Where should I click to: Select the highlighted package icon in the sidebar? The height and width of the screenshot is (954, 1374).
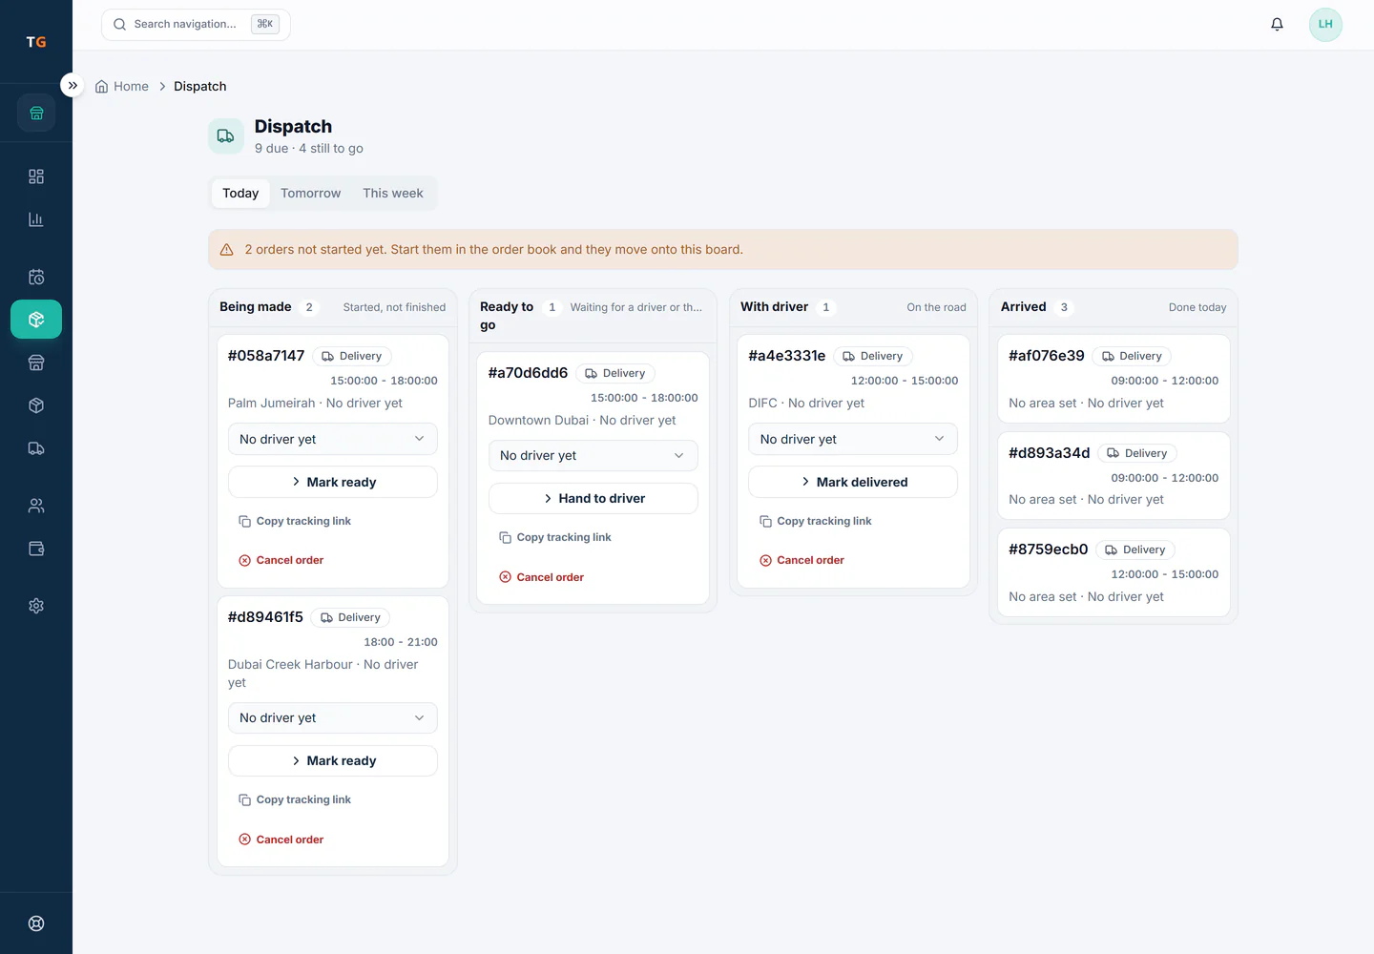coord(36,320)
